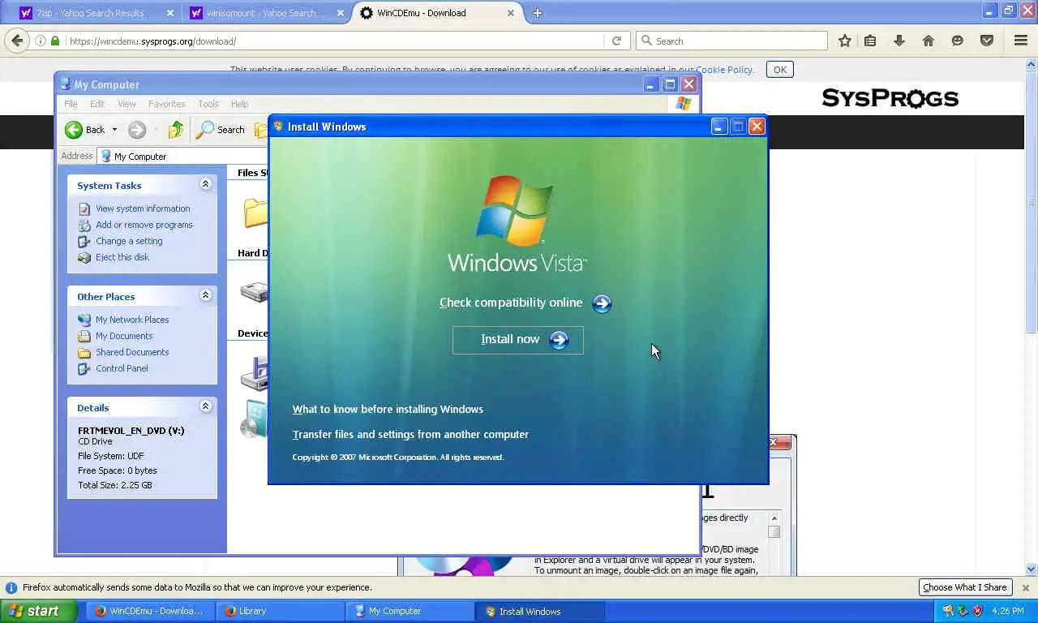
Task: Open the Back history dropdown arrow
Action: pyautogui.click(x=114, y=130)
